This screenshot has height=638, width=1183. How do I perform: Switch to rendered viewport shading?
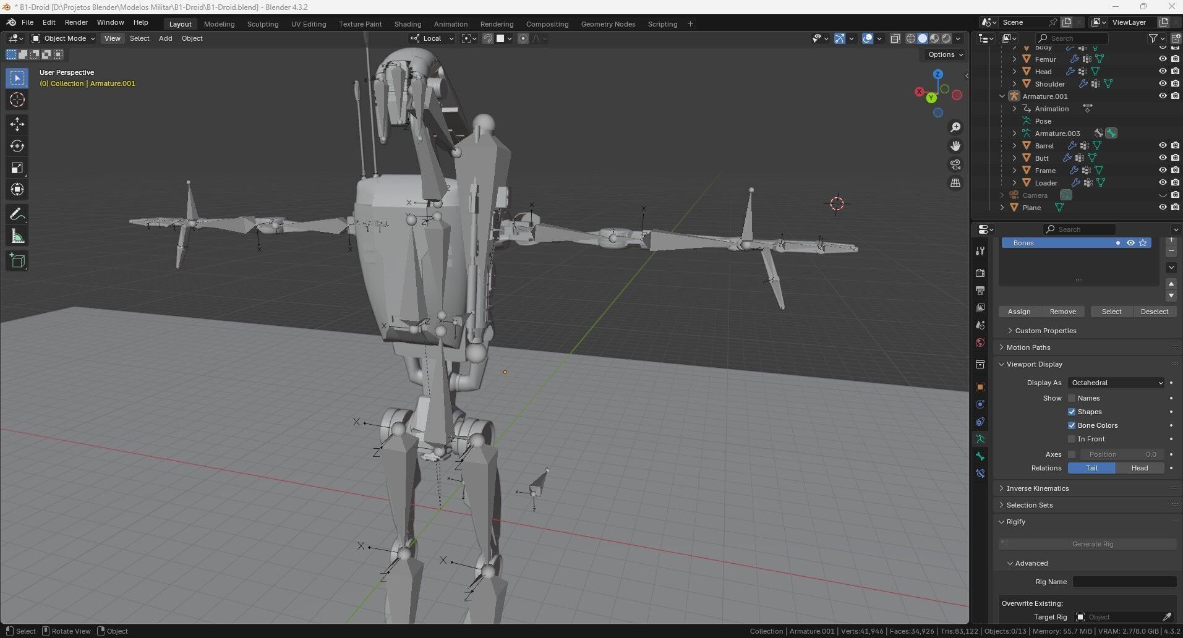946,38
